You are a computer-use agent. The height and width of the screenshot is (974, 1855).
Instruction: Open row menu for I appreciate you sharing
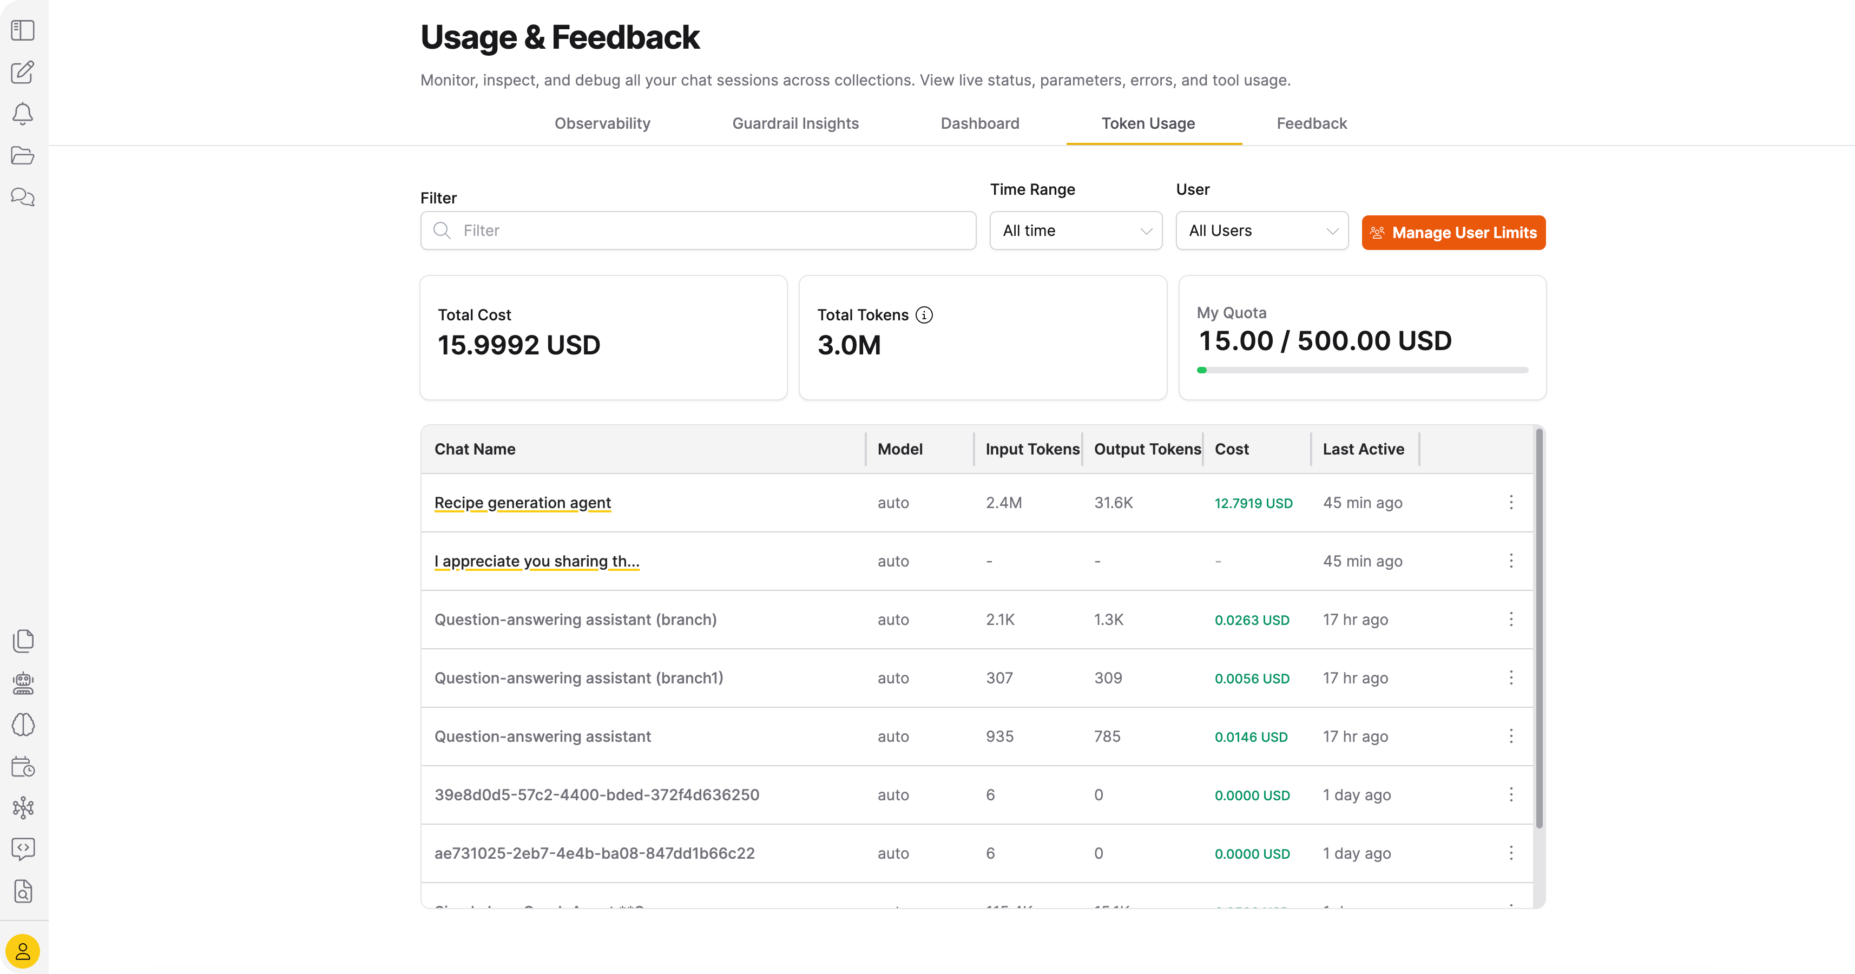coord(1511,561)
